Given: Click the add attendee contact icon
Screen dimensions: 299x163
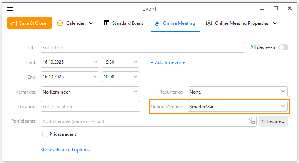Looking at the screenshot, I should click(251, 121).
